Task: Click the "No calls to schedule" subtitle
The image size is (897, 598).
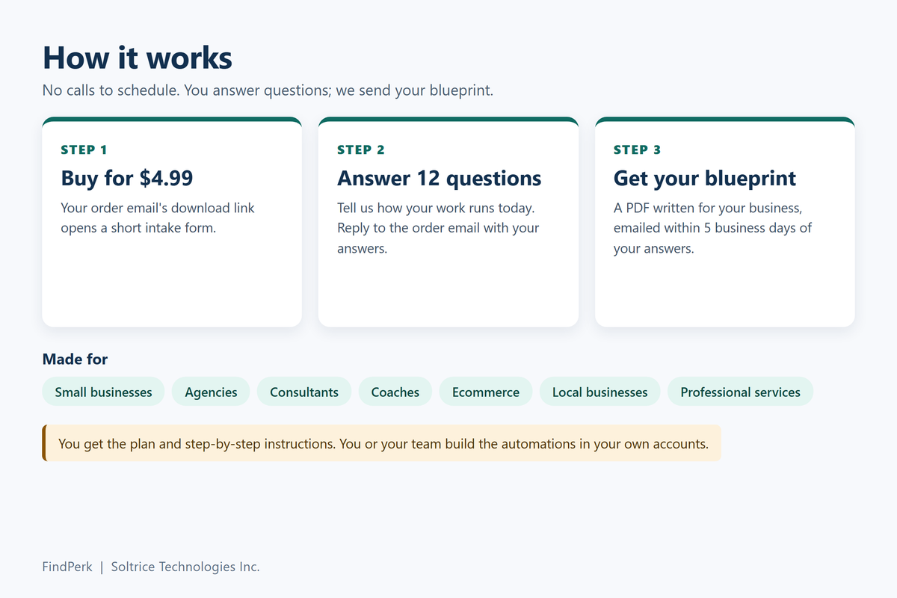Action: [268, 90]
